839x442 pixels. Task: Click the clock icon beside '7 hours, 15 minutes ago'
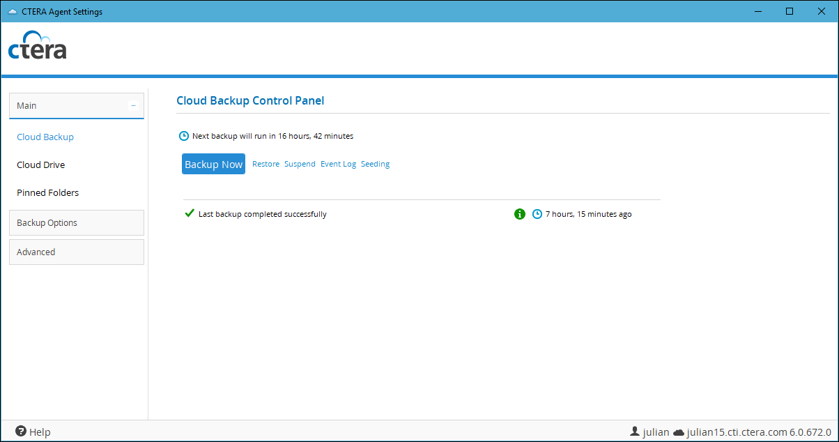537,214
